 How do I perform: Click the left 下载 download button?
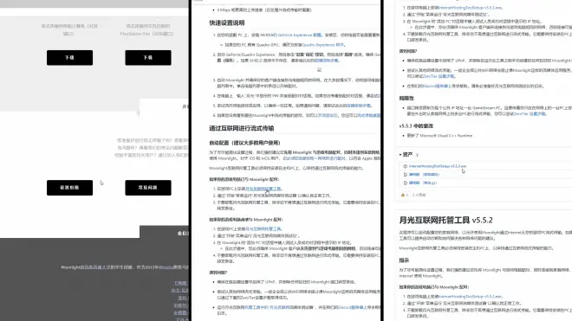(69, 58)
